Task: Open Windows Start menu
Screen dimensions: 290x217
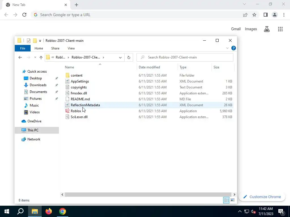Action: pos(7,211)
